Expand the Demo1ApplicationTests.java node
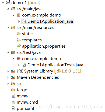 [19, 65]
